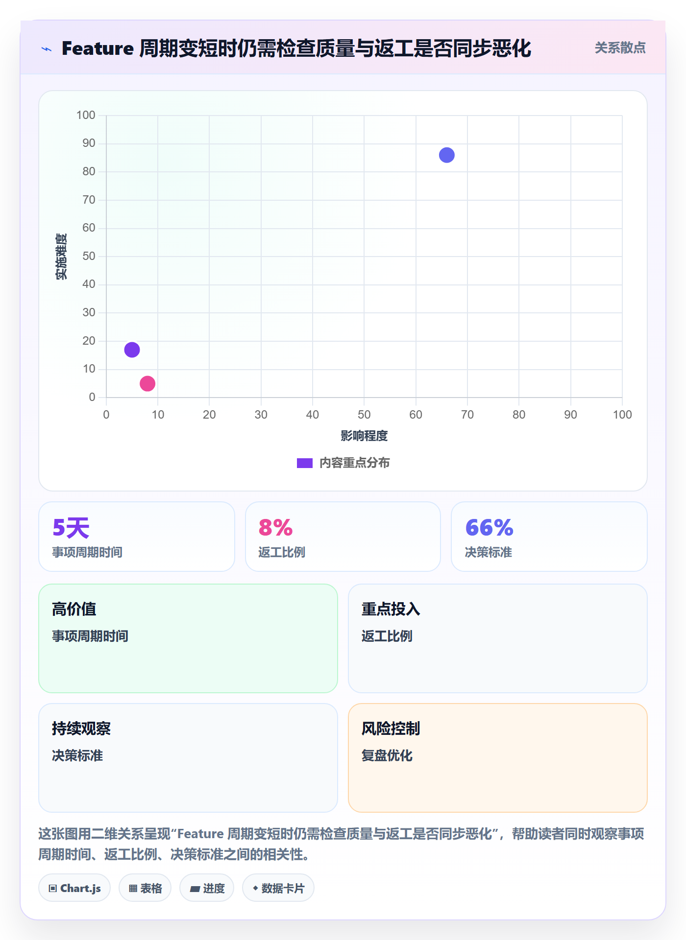Click 决策标准 text in 持续观察 card
This screenshot has width=686, height=940.
[77, 755]
